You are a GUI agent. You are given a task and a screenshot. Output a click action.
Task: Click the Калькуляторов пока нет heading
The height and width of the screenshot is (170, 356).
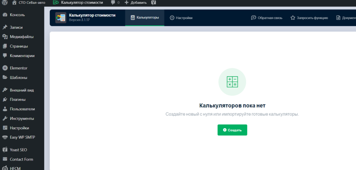tap(232, 106)
